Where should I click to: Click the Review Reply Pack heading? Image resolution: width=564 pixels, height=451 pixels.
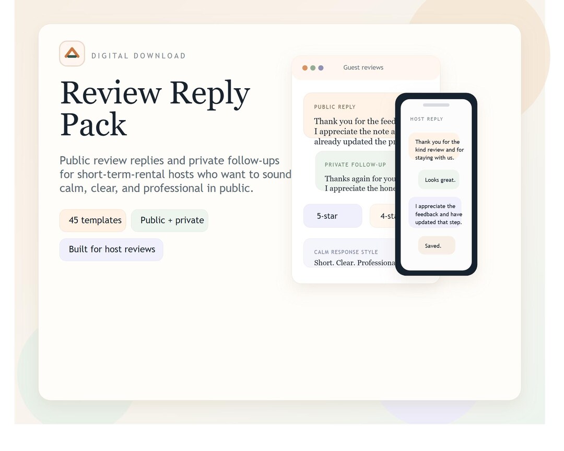[155, 109]
